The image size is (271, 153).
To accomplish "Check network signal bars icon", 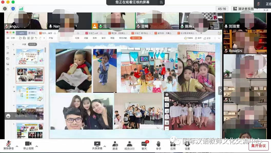I will coord(21,9).
